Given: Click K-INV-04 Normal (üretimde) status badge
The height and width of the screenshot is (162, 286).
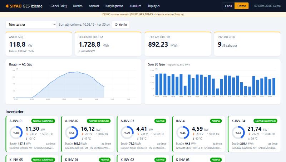Looking at the screenshot, I should click(x=265, y=121).
